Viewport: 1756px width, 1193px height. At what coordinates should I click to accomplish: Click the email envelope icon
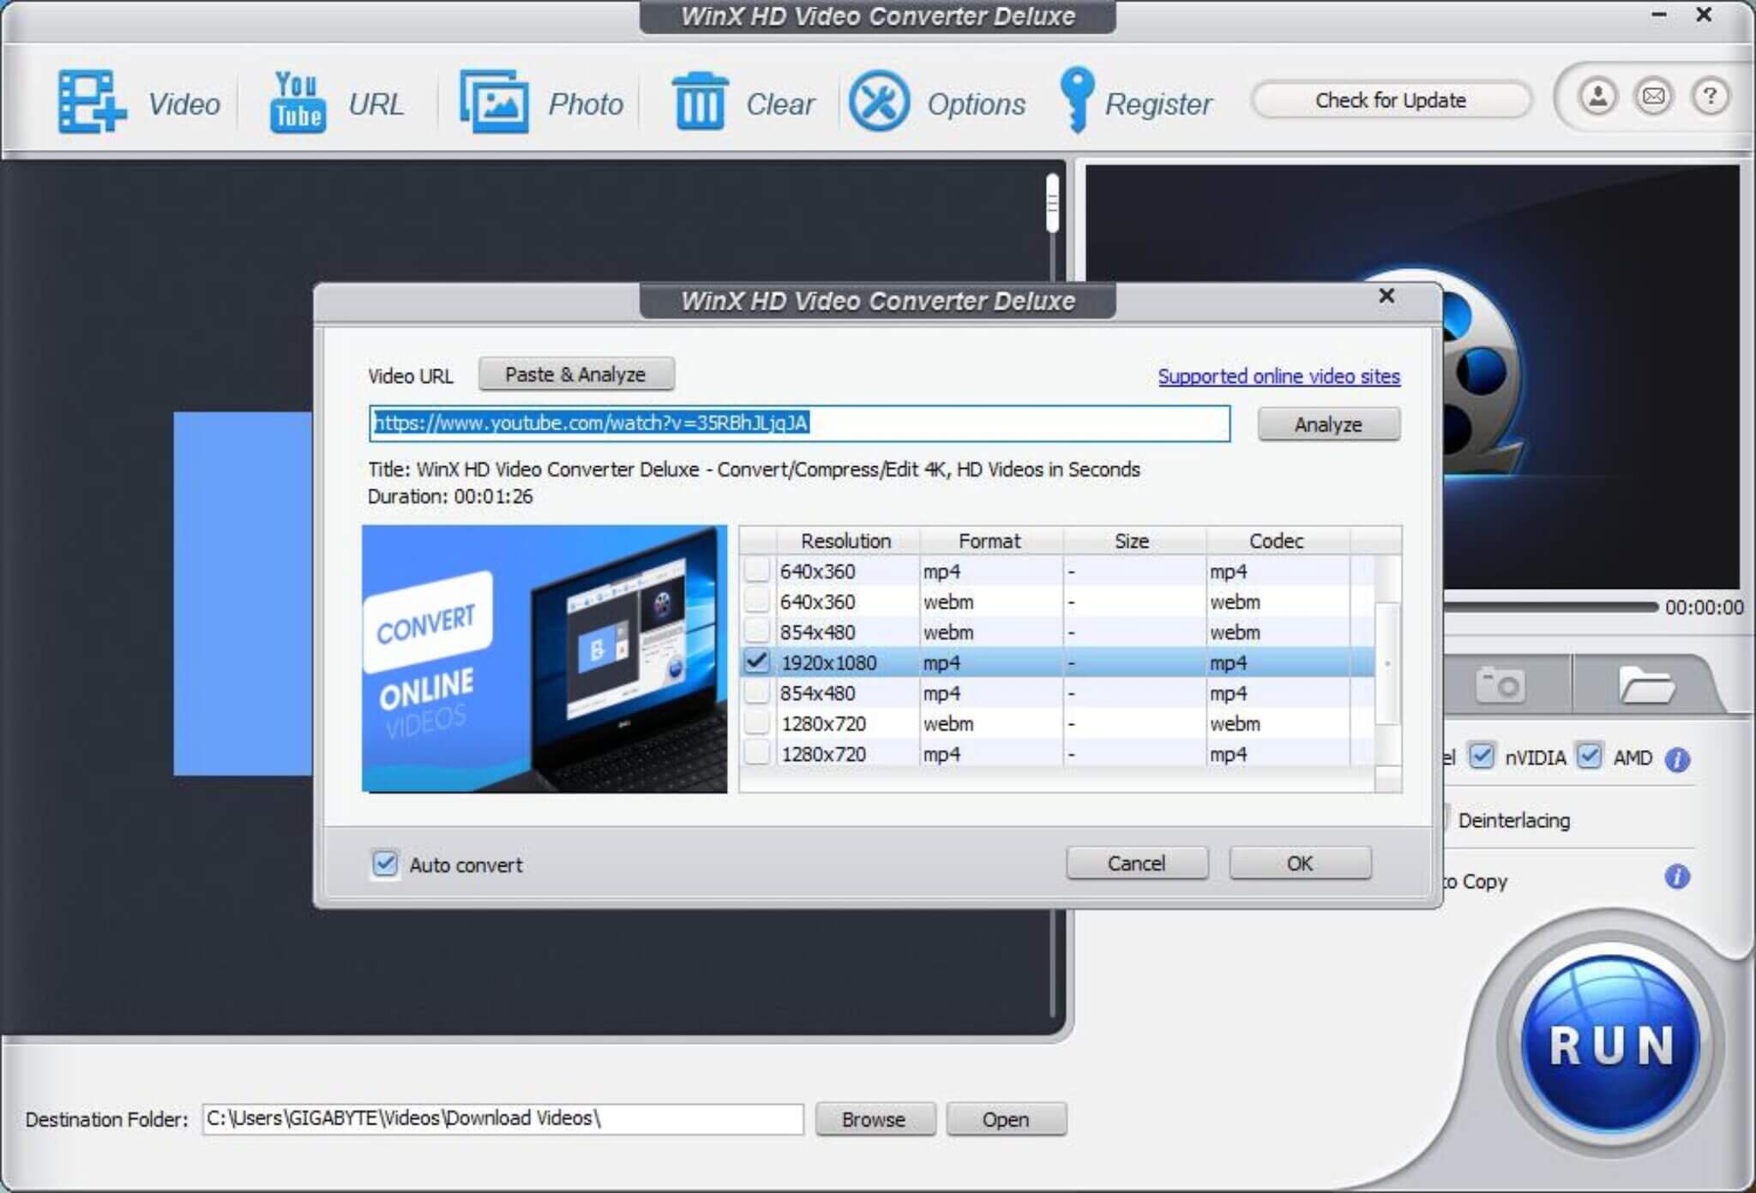click(1653, 97)
